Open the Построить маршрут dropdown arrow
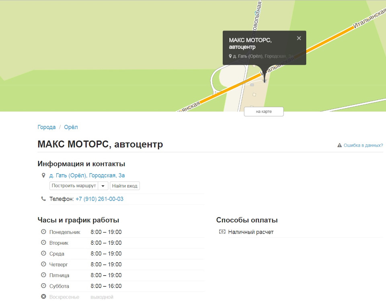The width and height of the screenshot is (386, 301). (x=103, y=186)
